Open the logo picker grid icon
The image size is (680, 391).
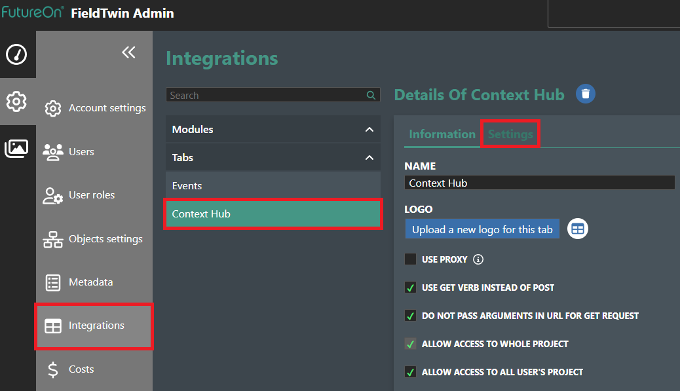[578, 229]
